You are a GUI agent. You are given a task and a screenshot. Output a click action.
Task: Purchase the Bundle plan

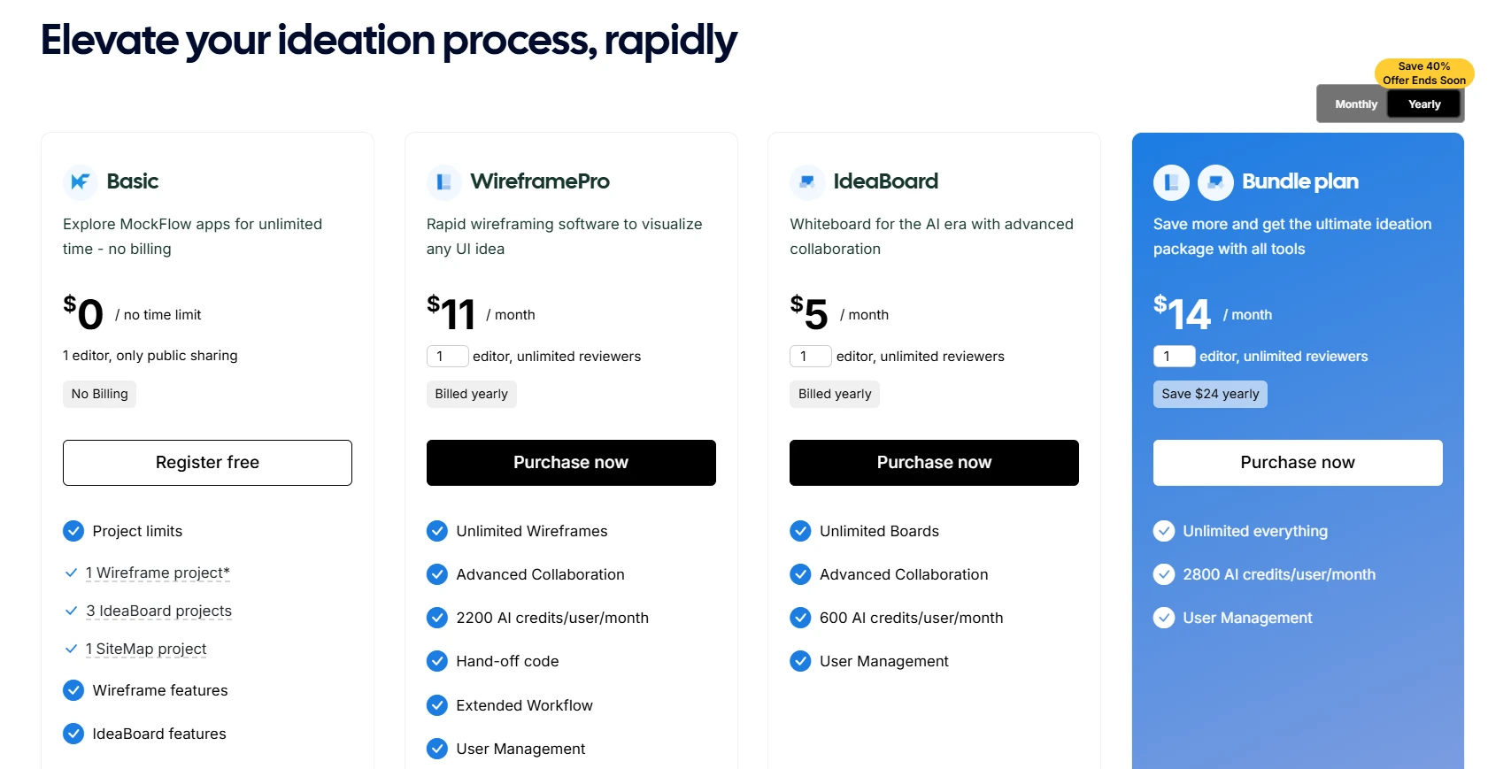point(1296,462)
